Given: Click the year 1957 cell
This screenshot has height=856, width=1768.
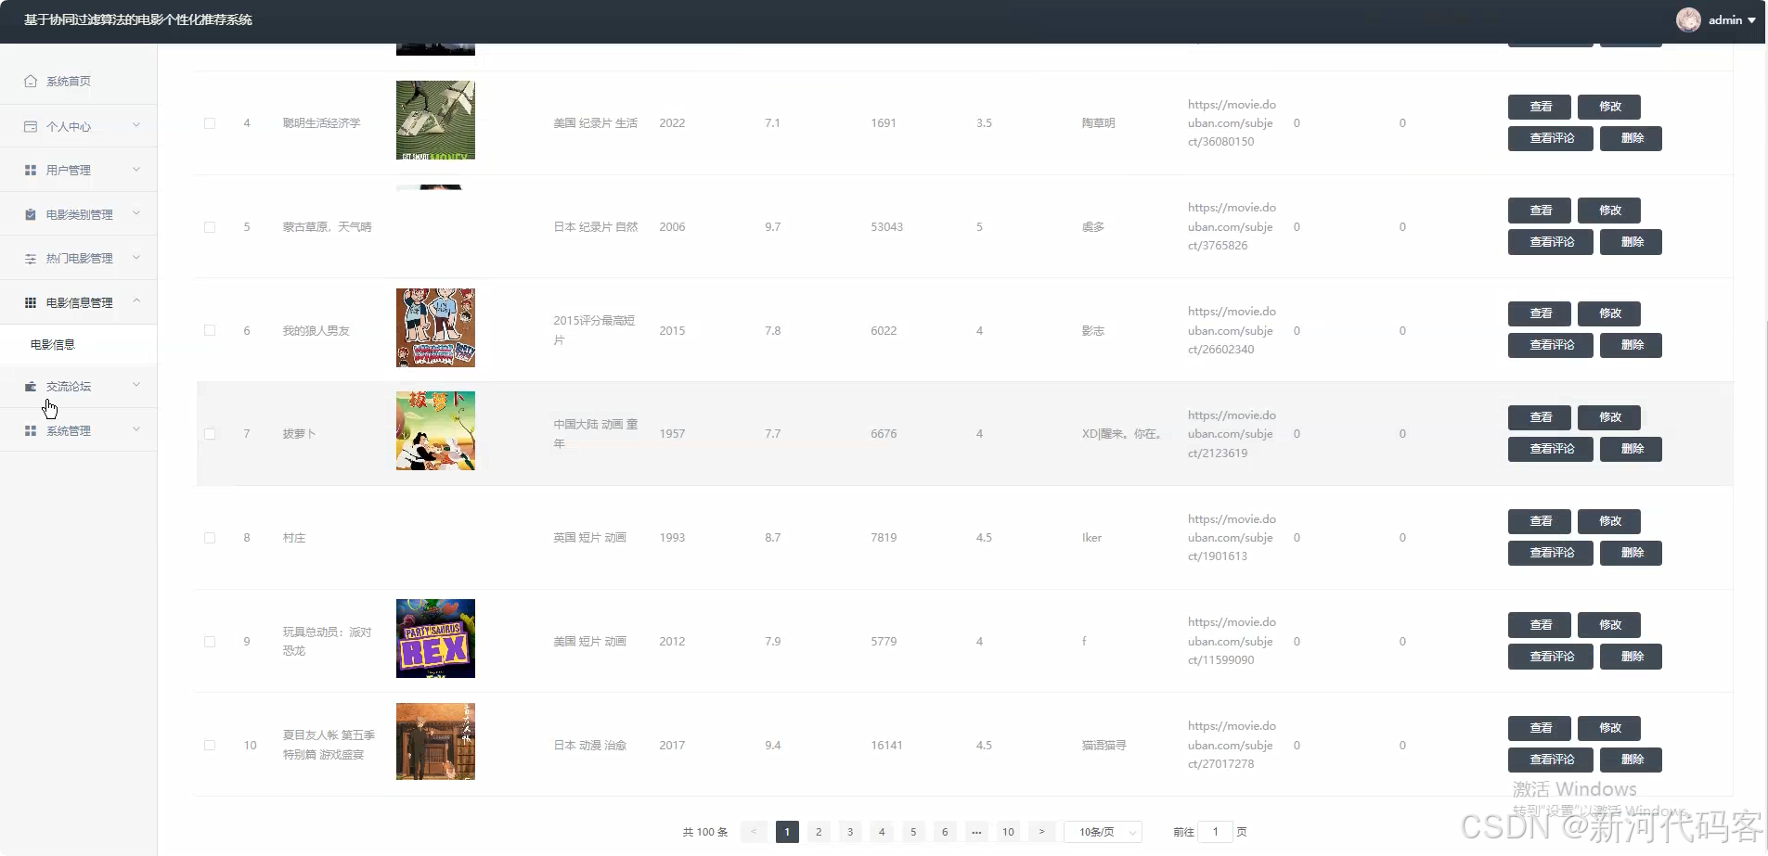Looking at the screenshot, I should click(672, 434).
